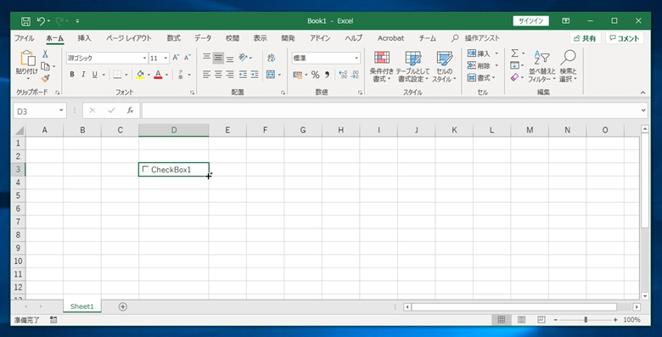Toggle Italic formatting
The height and width of the screenshot is (337, 662).
coord(83,75)
